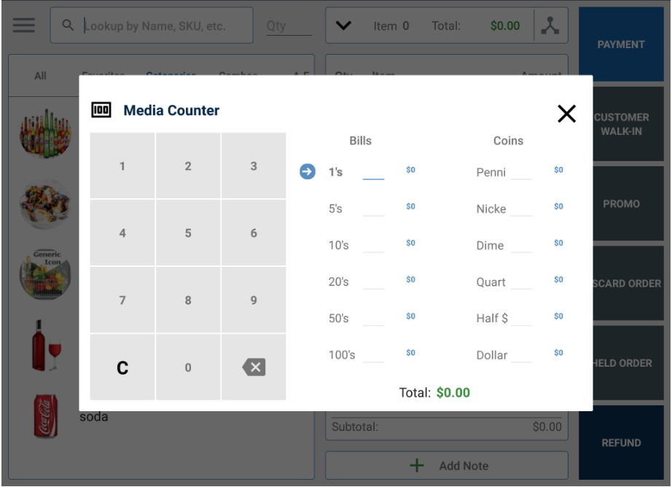Select the wine bottle product icon

coord(45,345)
